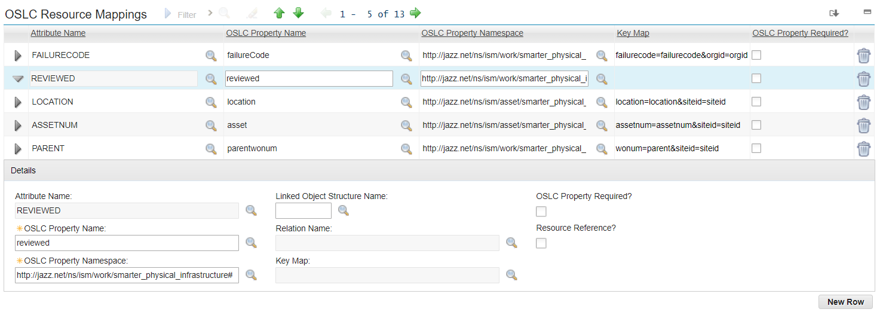Expand the FAILURECODE row details
Screen dimensions: 886x312
[x=18, y=56]
